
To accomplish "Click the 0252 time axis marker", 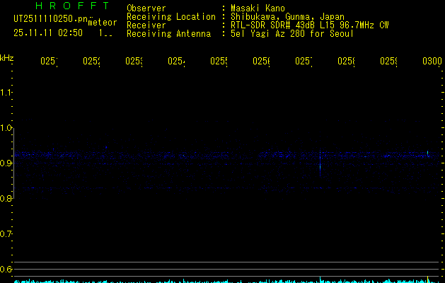I will pos(91,62).
